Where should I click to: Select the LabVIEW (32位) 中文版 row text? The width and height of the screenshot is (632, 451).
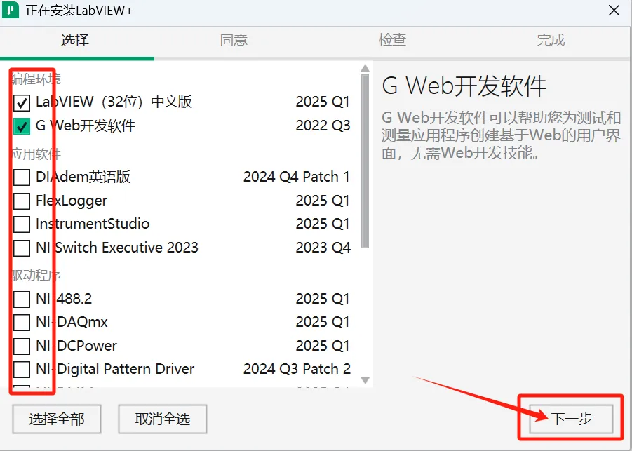[x=114, y=102]
